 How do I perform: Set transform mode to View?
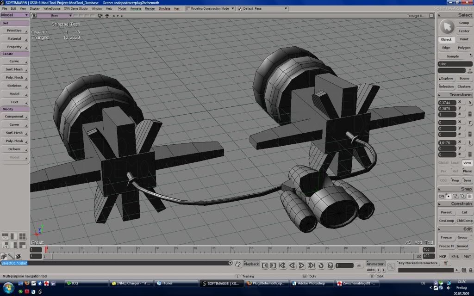tap(467, 163)
